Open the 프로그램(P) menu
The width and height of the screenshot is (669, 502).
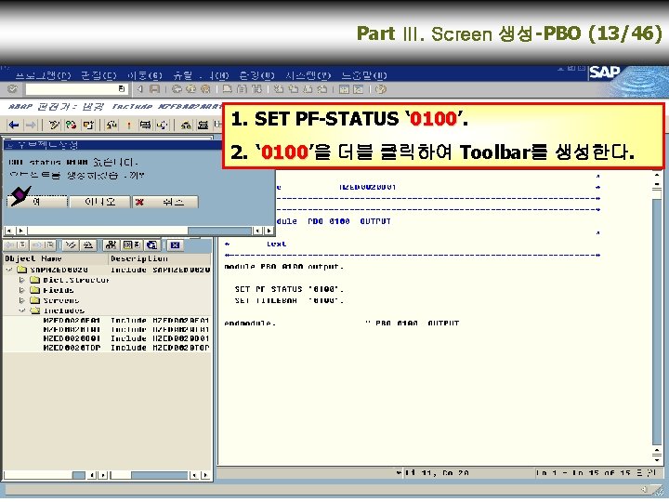pyautogui.click(x=43, y=76)
